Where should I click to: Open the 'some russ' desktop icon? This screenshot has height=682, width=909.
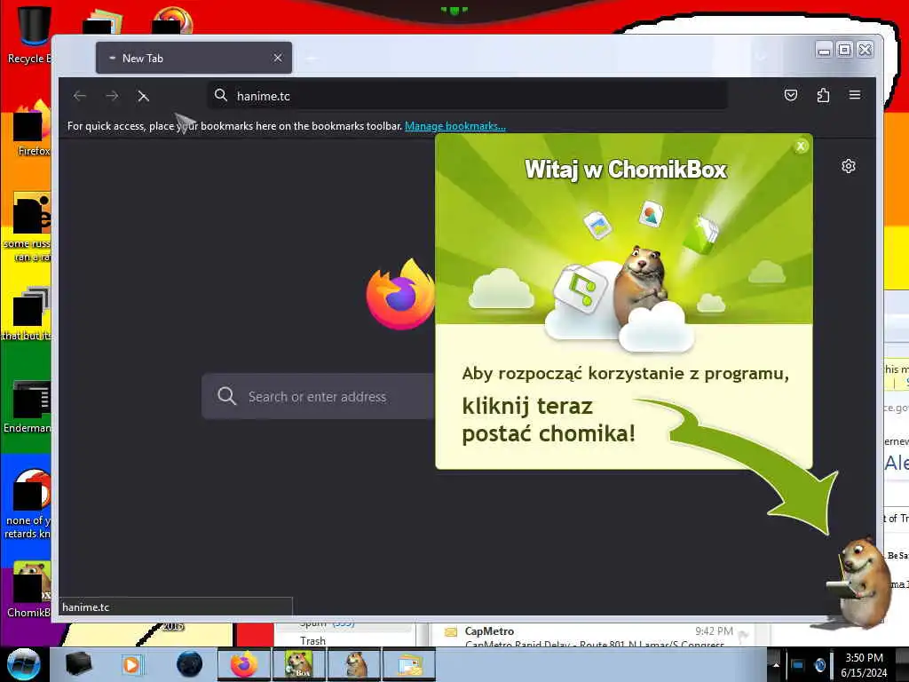28,227
